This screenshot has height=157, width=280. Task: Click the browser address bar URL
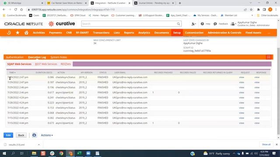pyautogui.click(x=73, y=10)
